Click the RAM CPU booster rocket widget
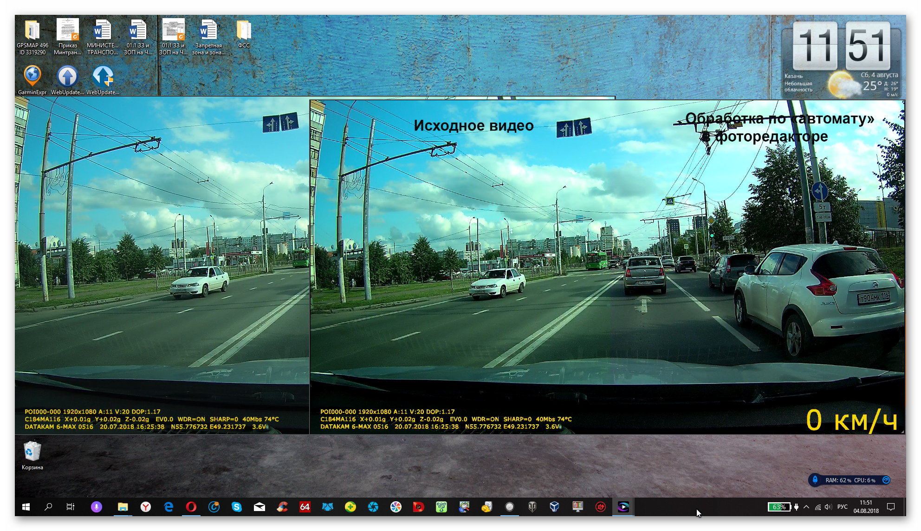The image size is (921, 531). (815, 480)
